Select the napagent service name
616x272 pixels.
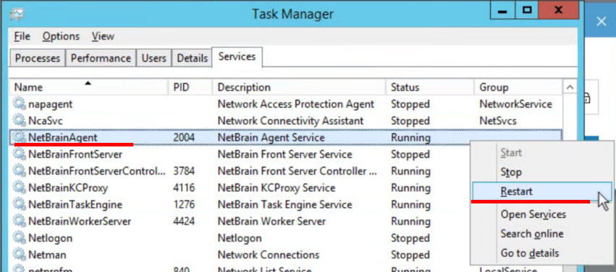[50, 105]
